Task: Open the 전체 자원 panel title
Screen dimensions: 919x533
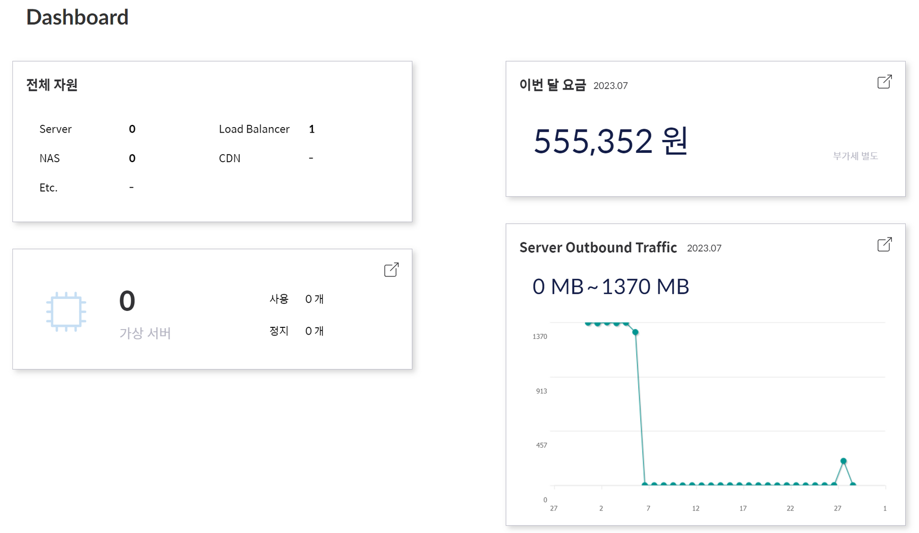Action: coord(52,84)
